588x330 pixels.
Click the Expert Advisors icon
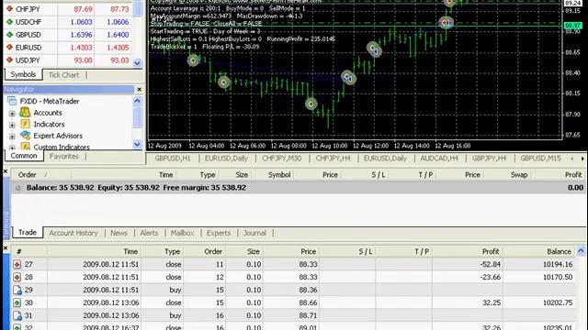point(25,136)
